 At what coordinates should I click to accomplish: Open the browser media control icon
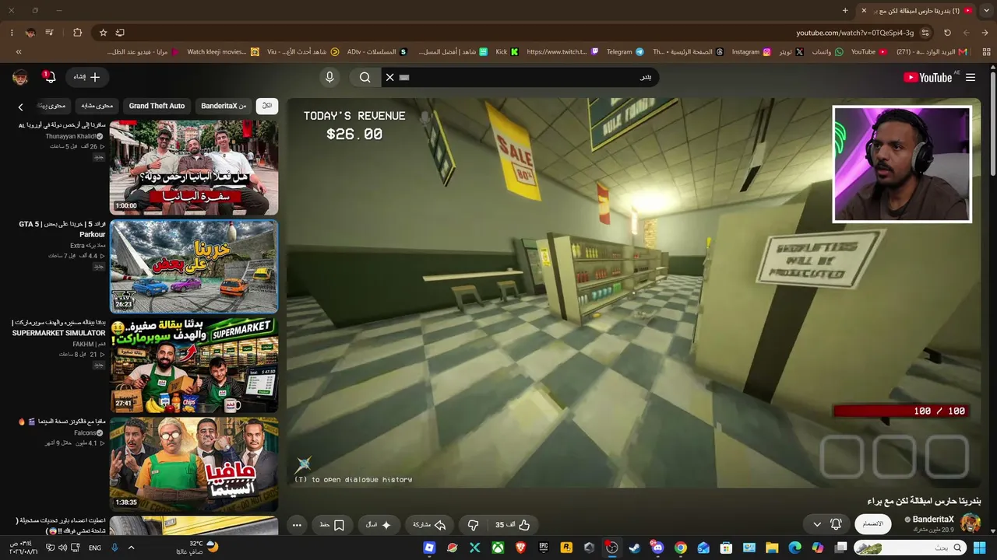(x=50, y=33)
